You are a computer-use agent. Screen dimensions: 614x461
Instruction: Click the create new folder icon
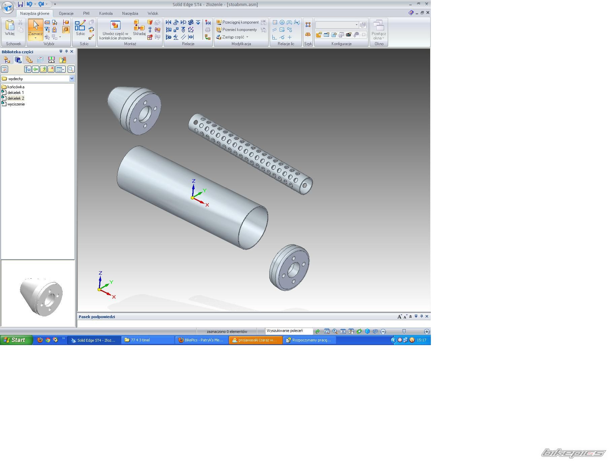click(x=51, y=69)
